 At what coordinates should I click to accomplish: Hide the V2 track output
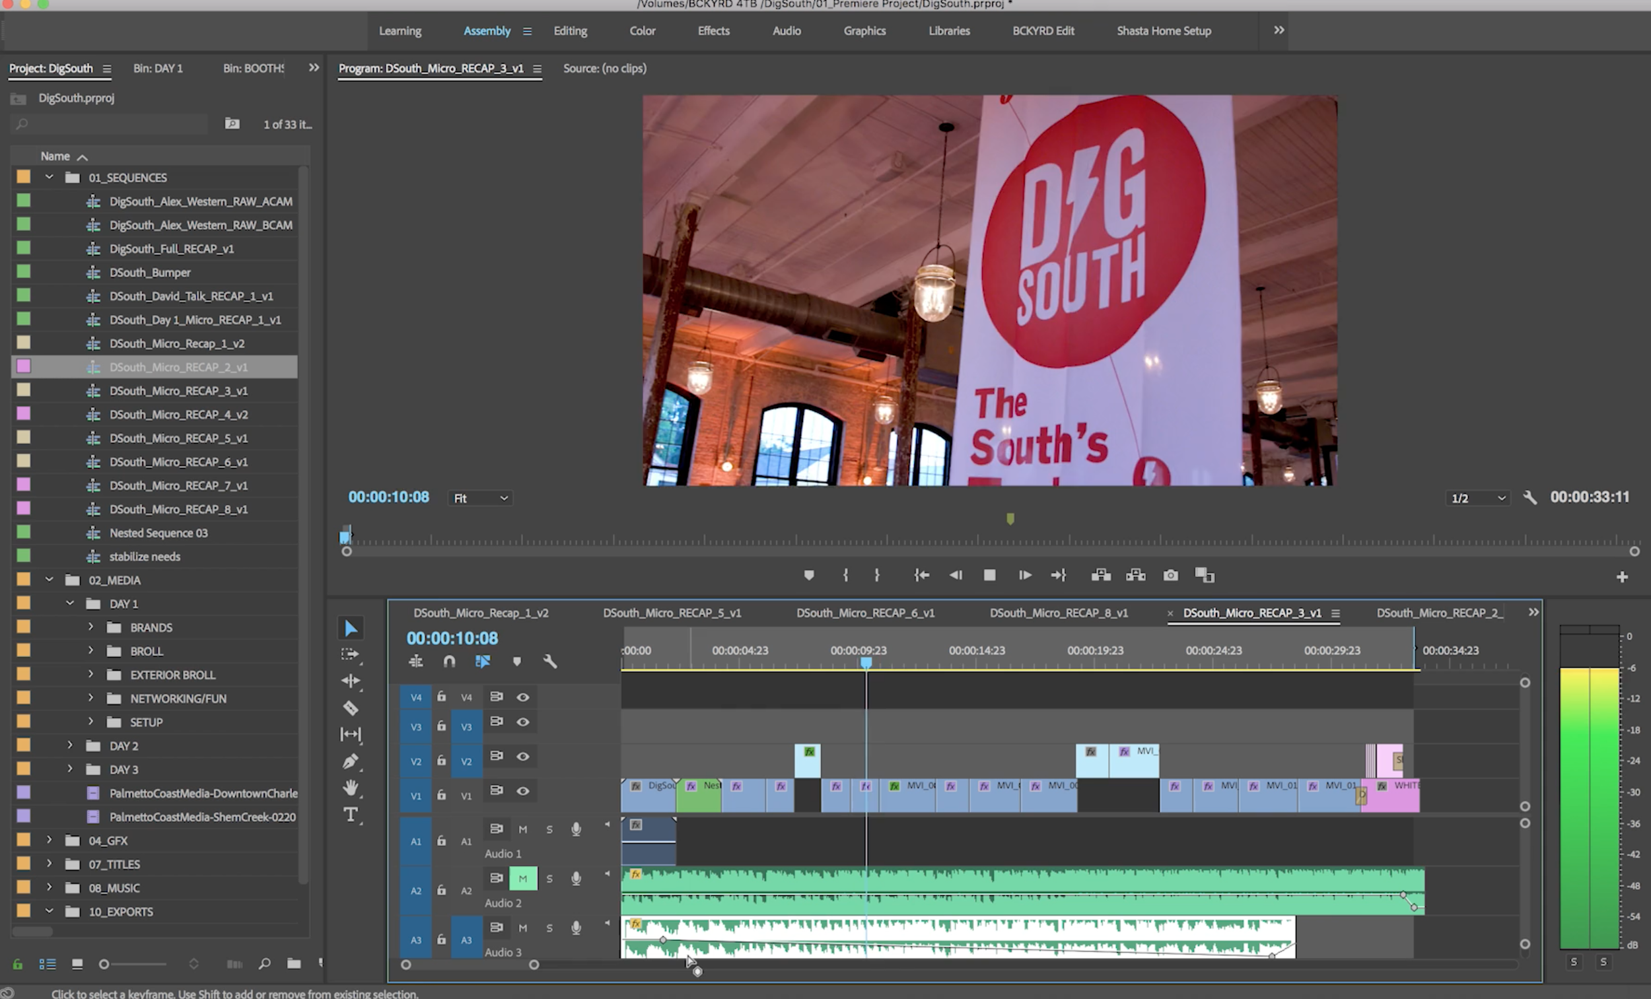(522, 757)
